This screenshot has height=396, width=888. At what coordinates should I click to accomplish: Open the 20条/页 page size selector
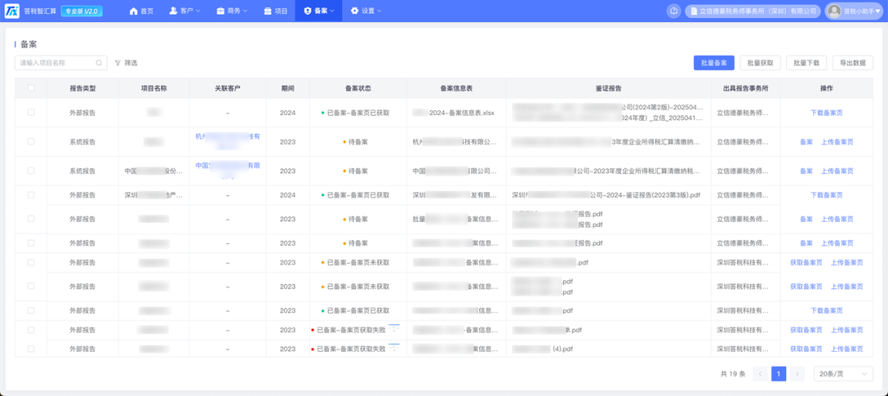[844, 373]
